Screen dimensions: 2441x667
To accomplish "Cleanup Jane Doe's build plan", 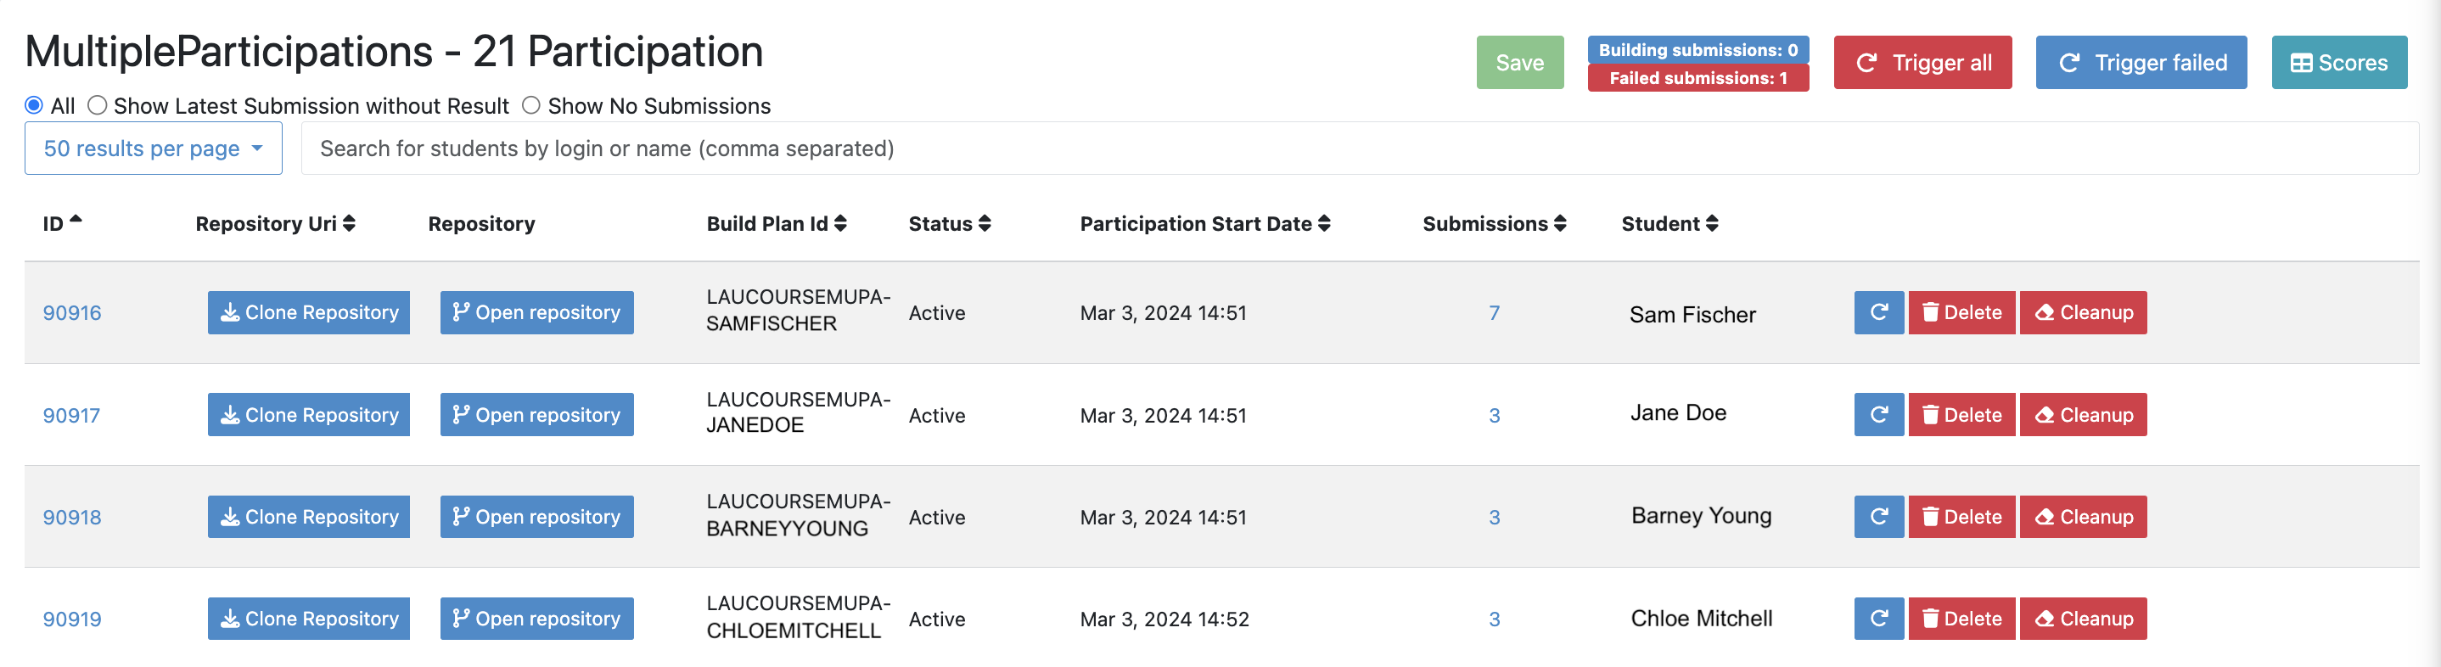I will pyautogui.click(x=2083, y=414).
